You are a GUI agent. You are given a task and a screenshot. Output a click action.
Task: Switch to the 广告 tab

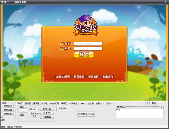[x=110, y=103]
